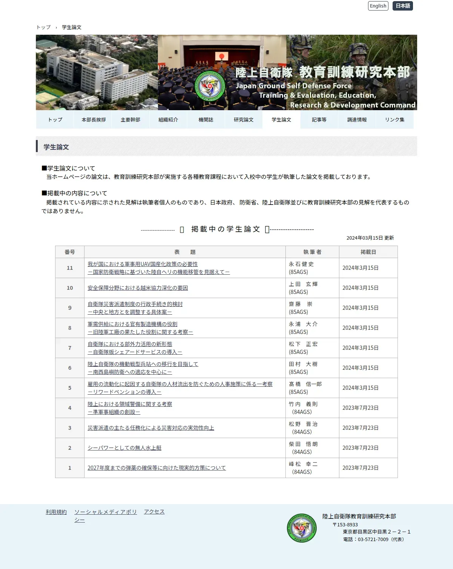Click the 学生論文 page title heading
Viewport: 453px width, 569px height.
point(56,147)
